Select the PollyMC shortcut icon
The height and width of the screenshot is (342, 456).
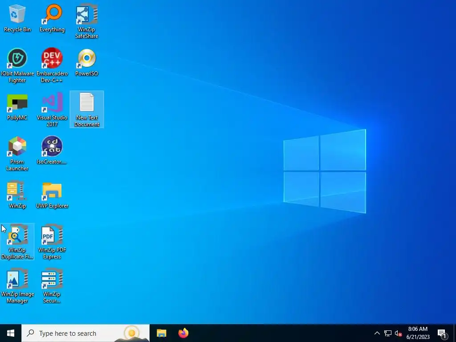pyautogui.click(x=17, y=106)
